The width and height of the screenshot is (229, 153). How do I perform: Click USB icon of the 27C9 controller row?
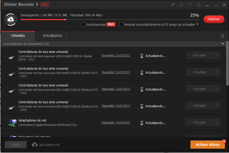tap(12, 74)
